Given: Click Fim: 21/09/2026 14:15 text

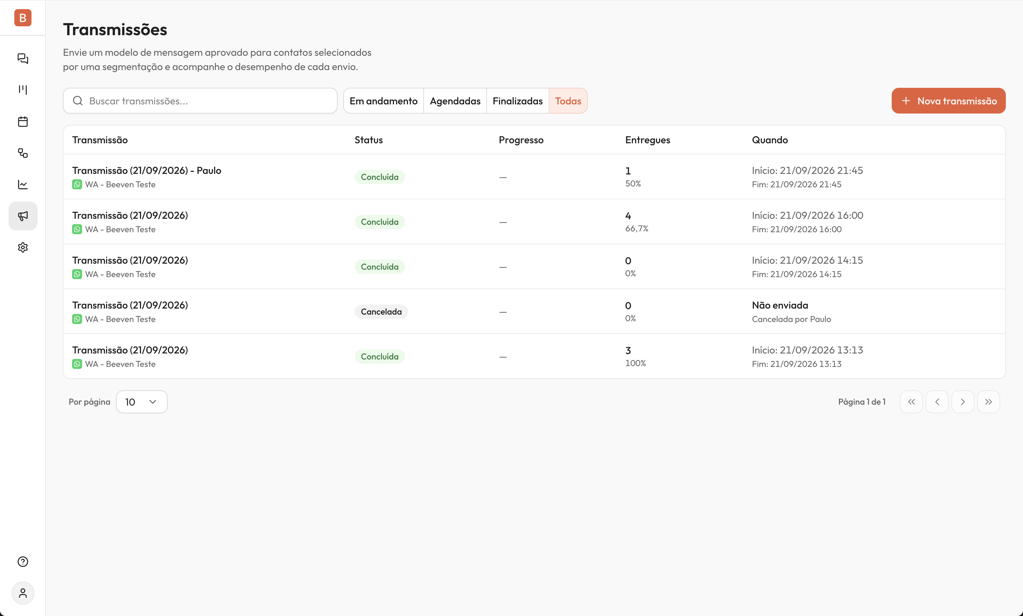Looking at the screenshot, I should (x=797, y=274).
